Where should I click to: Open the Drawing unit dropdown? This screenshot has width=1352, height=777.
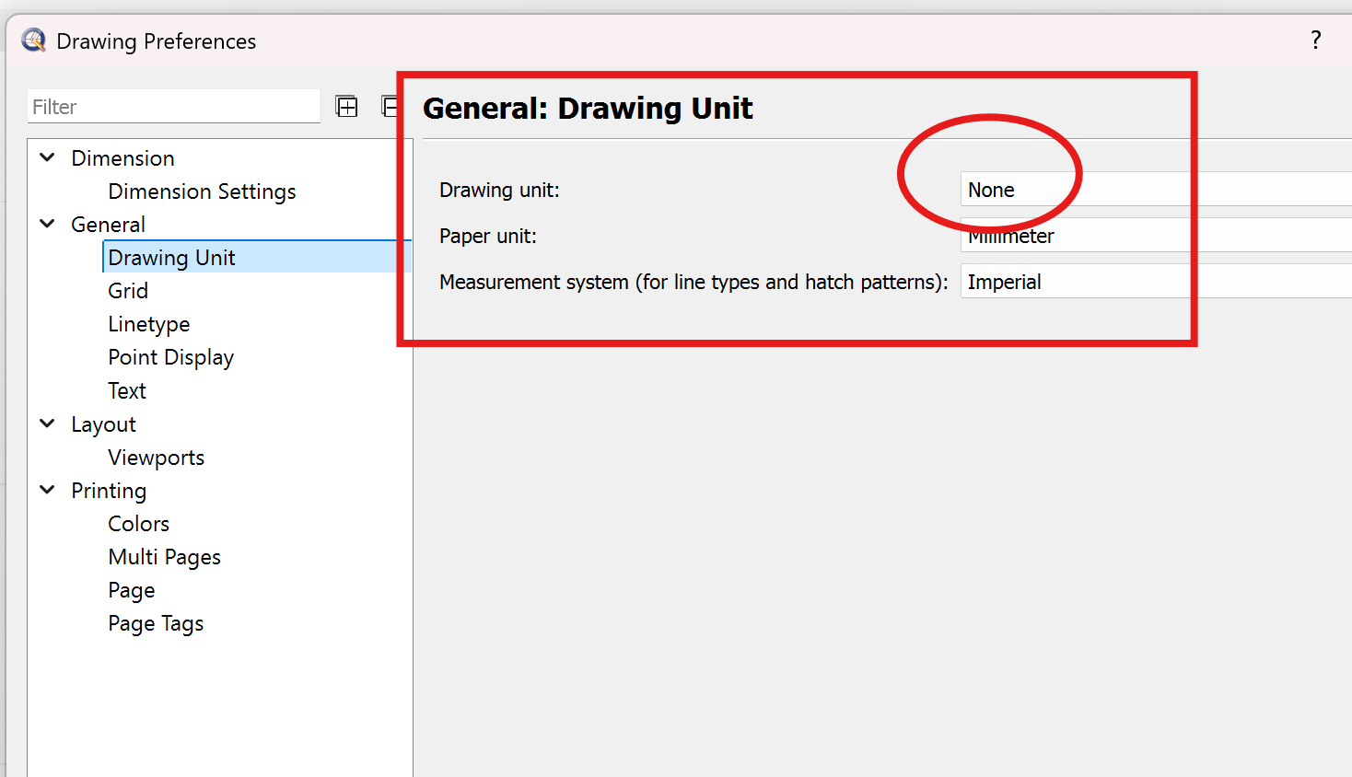coord(1151,190)
